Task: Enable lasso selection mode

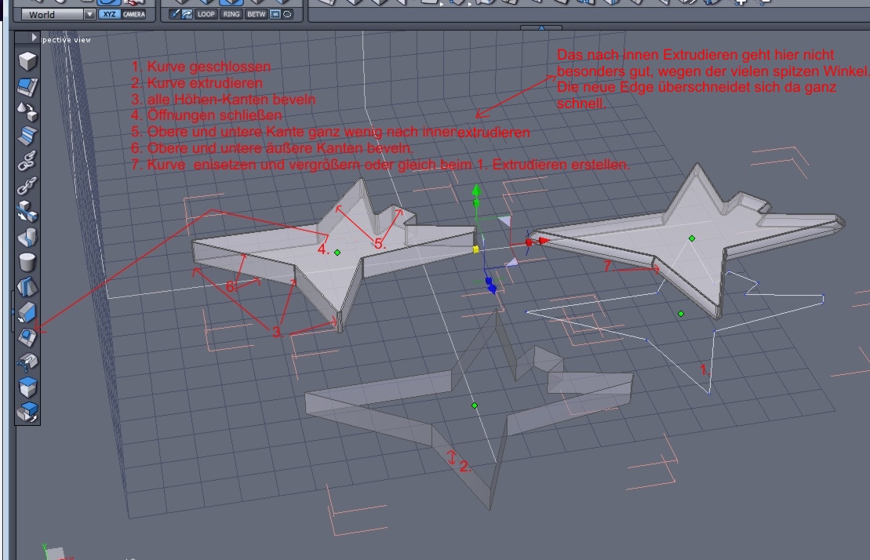Action: tap(287, 14)
